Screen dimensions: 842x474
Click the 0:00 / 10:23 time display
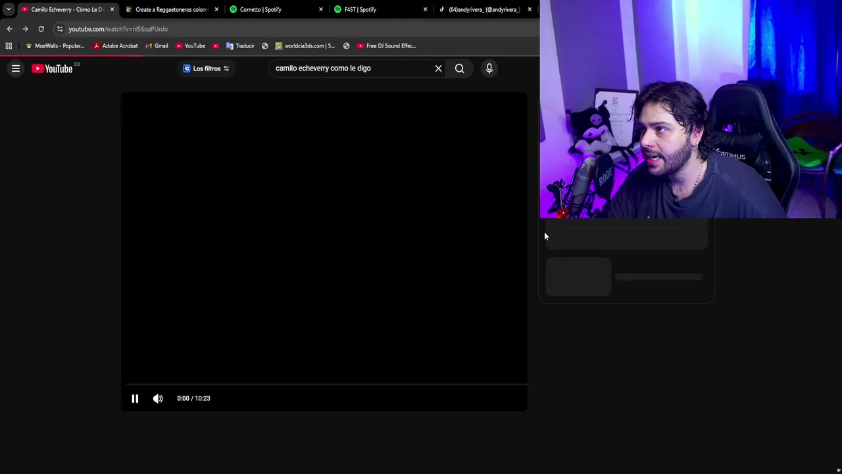click(x=193, y=398)
